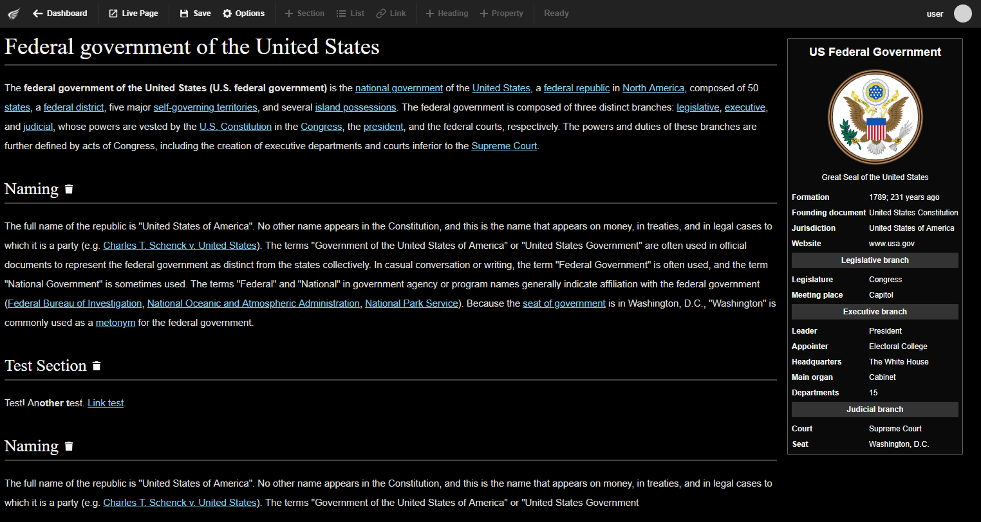This screenshot has height=522, width=981.
Task: Click the Washington, D.C. seat value
Action: point(899,444)
